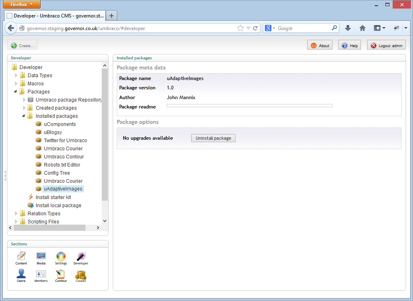The image size is (413, 301).
Task: Click the sidebar collapse handle arrows
Action: [x=5, y=175]
